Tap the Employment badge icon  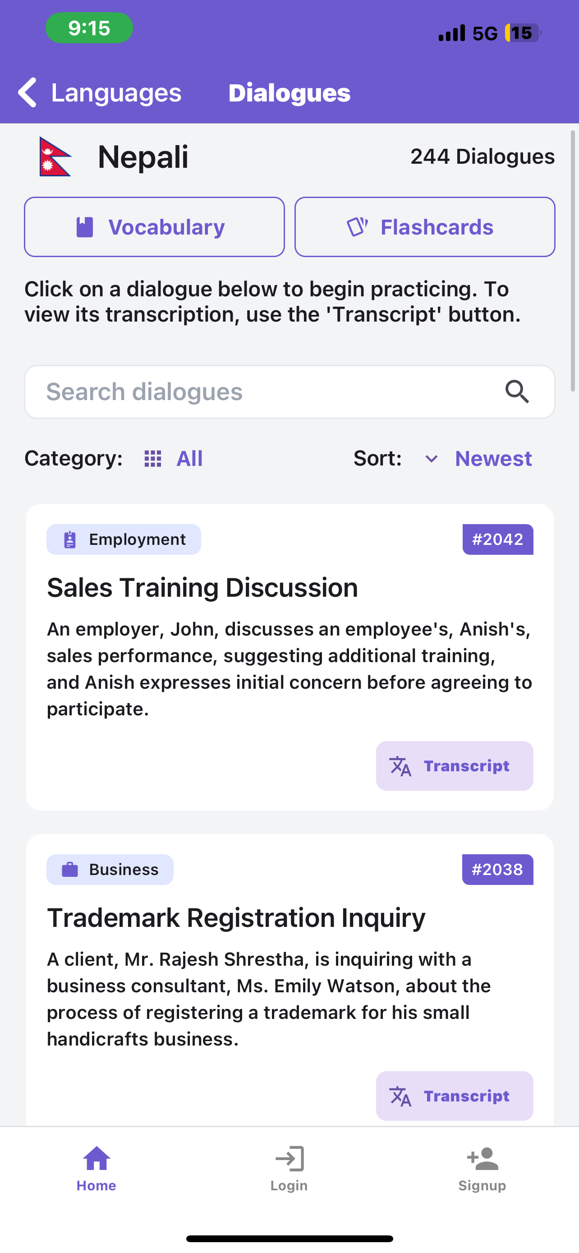click(70, 539)
